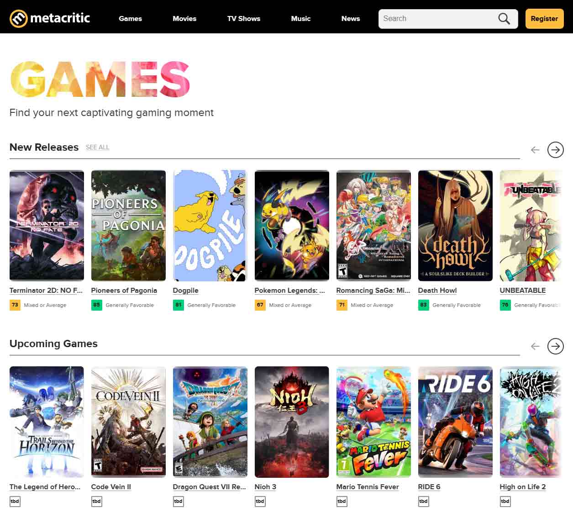The image size is (573, 518).
Task: Open the Code Vein II game link
Action: (x=111, y=487)
